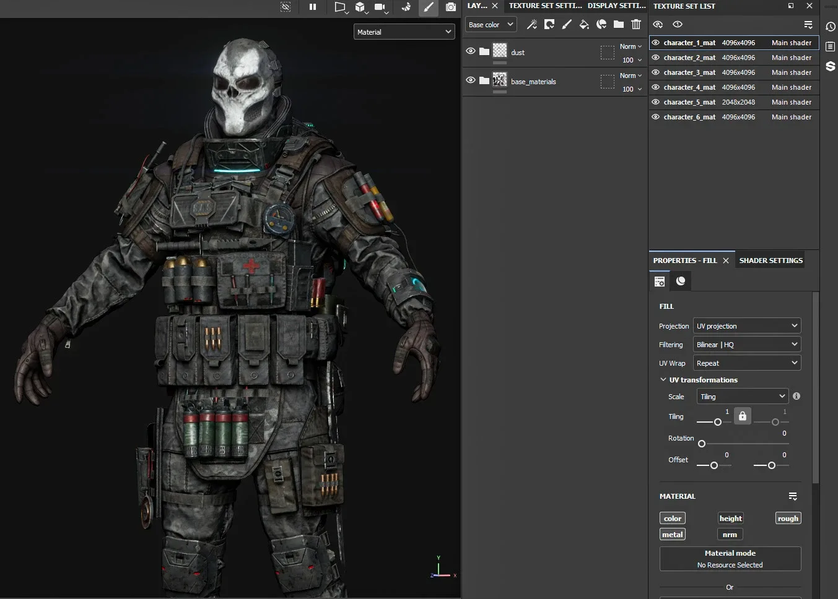Viewport: 838px width, 599px height.
Task: Open the Material viewport mode dropdown
Action: (x=404, y=32)
